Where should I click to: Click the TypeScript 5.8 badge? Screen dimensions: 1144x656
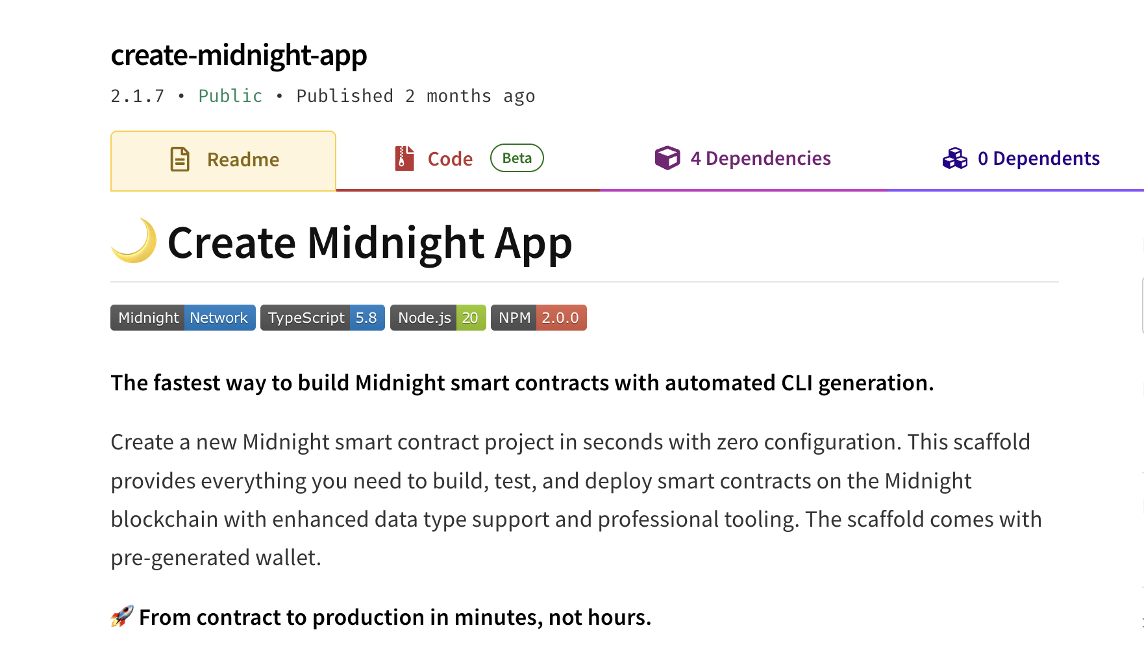coord(322,318)
